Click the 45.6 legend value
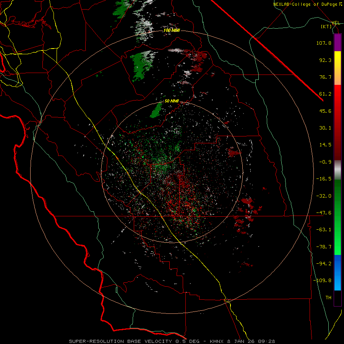This screenshot has height=344, width=344. pyautogui.click(x=325, y=111)
